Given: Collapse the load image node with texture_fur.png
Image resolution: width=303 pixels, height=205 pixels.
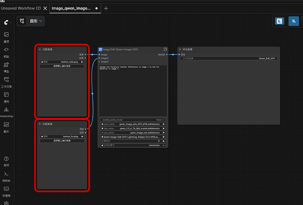Looking at the screenshot, I should 40,124.
